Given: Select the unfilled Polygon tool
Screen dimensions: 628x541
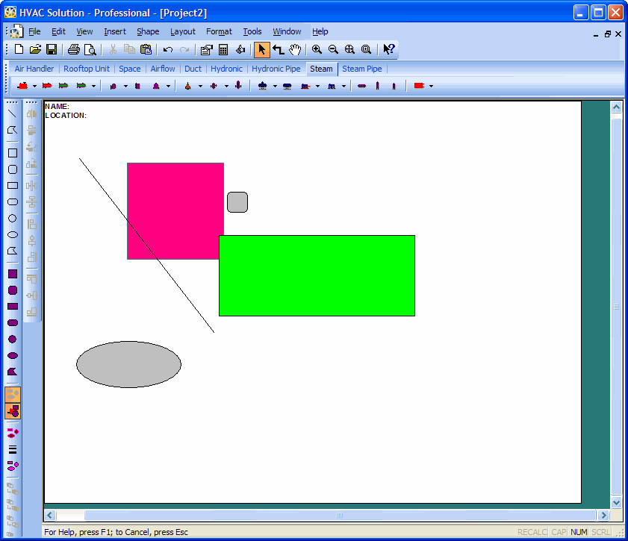Looking at the screenshot, I should click(x=13, y=251).
